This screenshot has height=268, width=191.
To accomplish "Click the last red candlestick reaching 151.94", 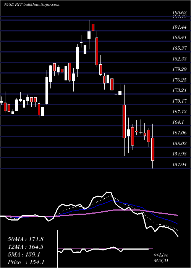I will pos(153,149).
